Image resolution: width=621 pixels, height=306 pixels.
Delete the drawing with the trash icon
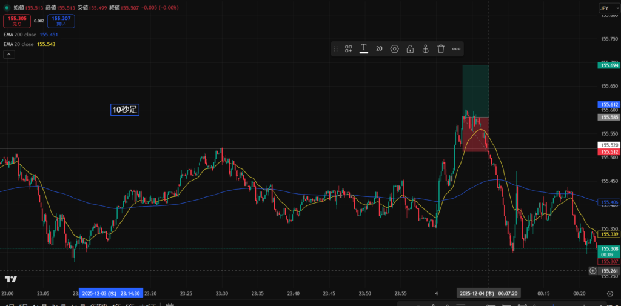click(x=441, y=49)
